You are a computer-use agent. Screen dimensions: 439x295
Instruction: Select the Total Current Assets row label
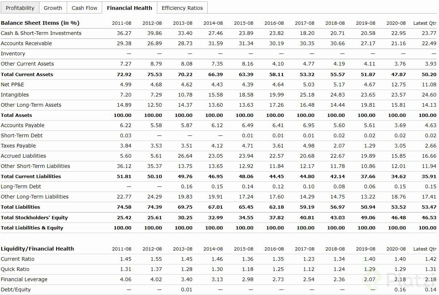[27, 74]
